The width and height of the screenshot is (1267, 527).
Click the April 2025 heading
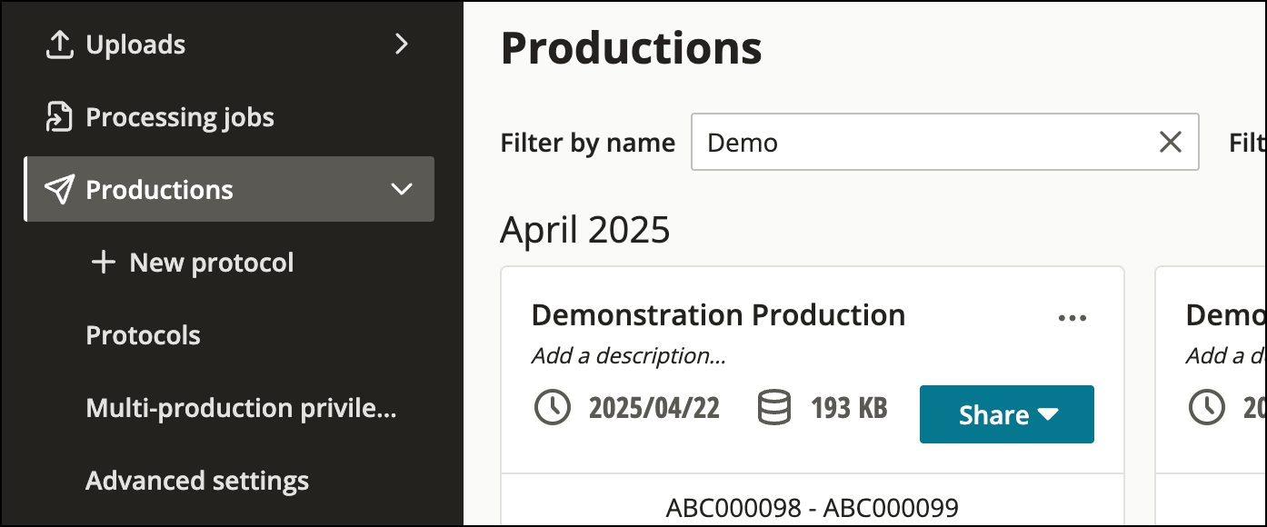(585, 230)
